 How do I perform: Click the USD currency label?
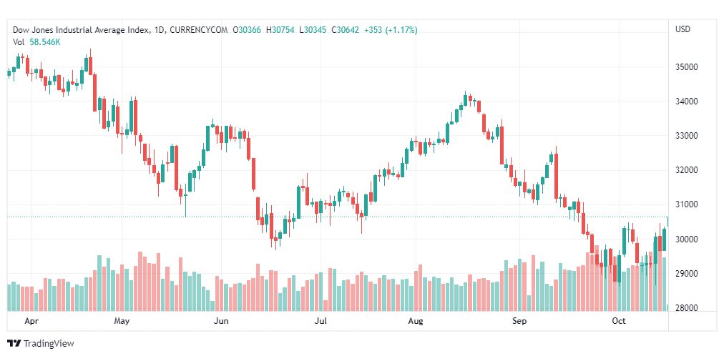pos(683,29)
